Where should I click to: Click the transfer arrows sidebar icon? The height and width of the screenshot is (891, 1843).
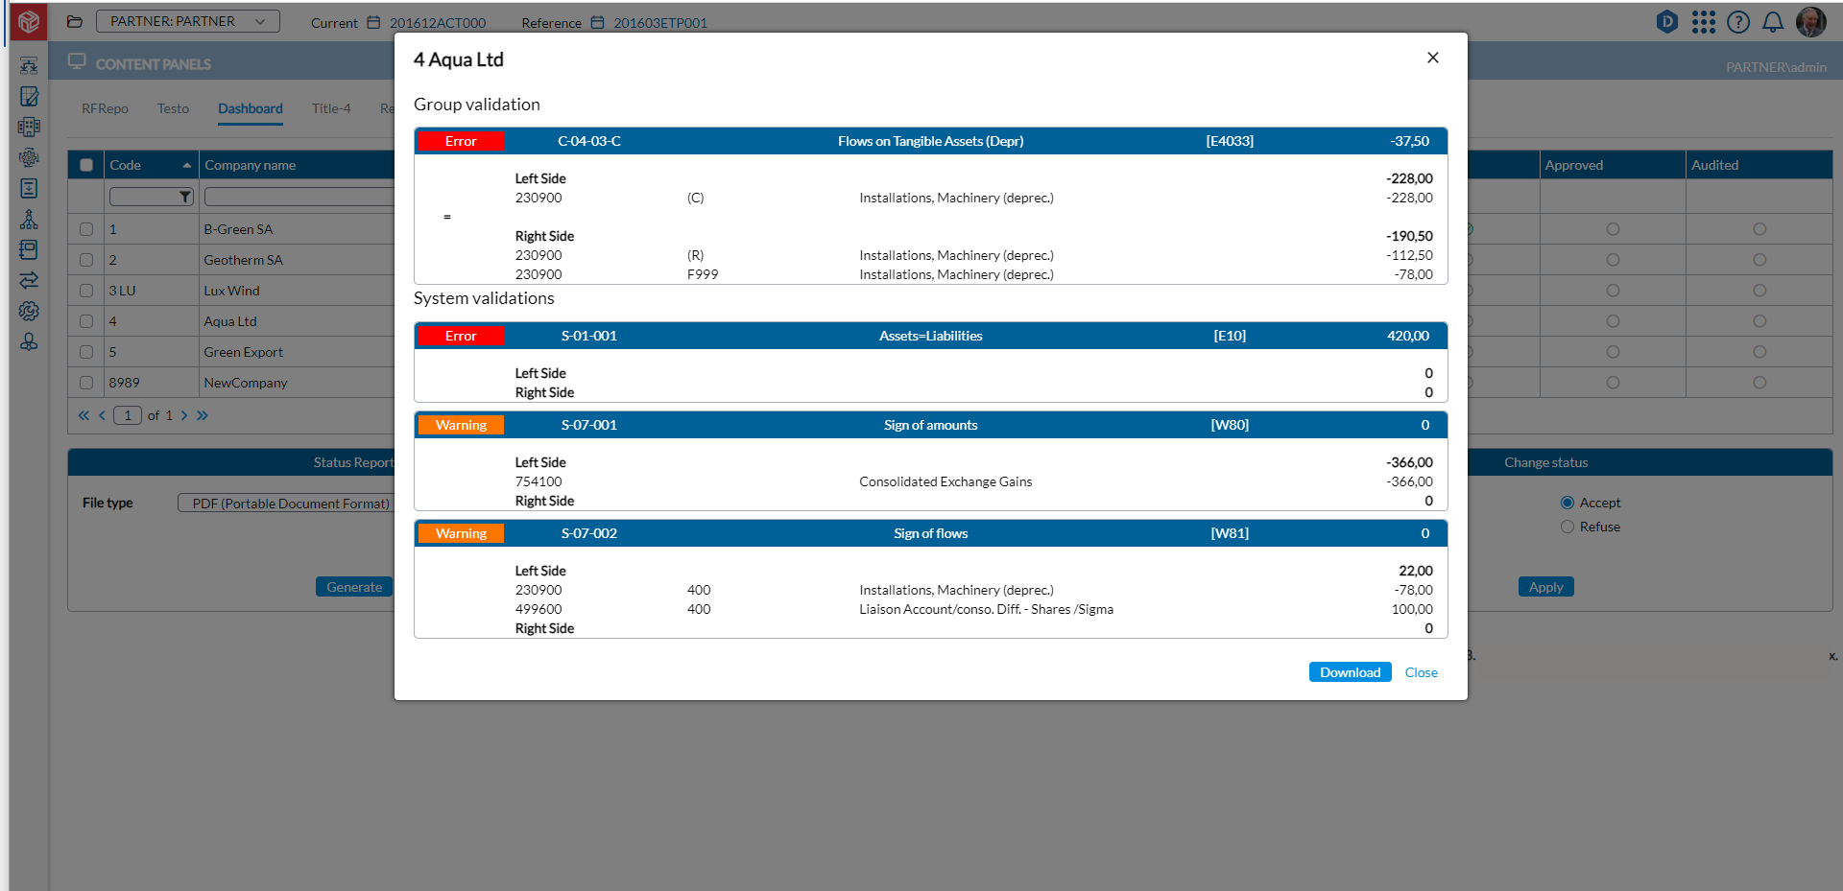tap(29, 280)
